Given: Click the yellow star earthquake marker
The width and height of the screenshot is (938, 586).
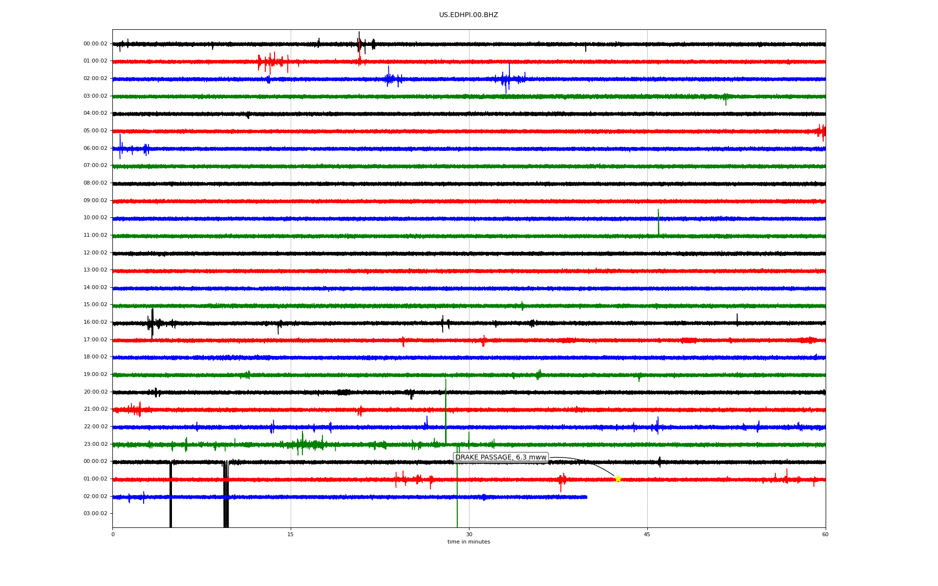Looking at the screenshot, I should click(x=618, y=479).
